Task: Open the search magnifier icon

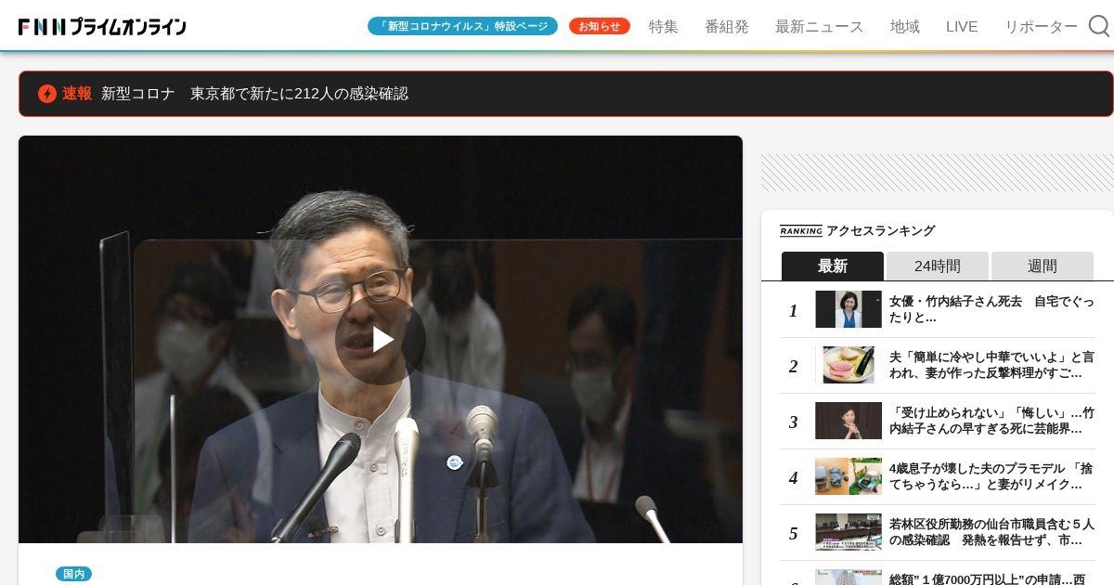Action: click(1099, 26)
